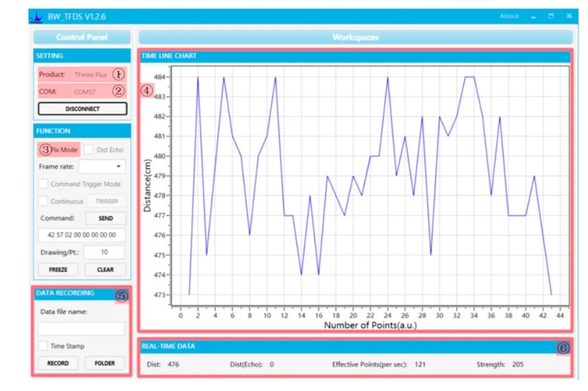The image size is (588, 391).
Task: Click the TIME LINE CHART title bar
Action: (356, 56)
